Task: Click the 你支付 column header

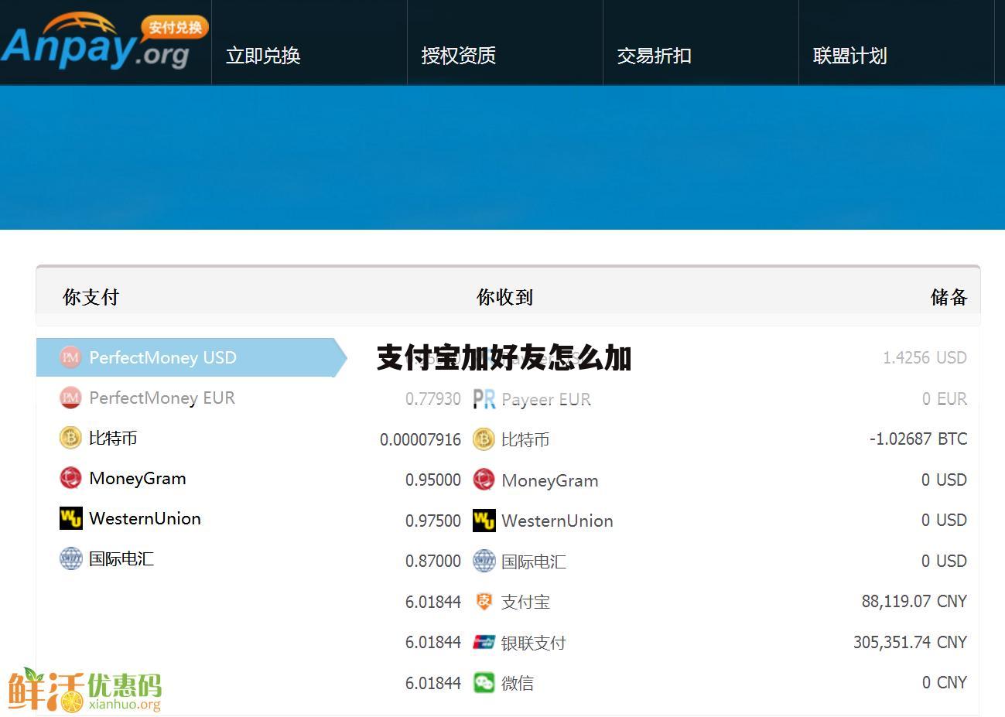Action: pos(91,297)
